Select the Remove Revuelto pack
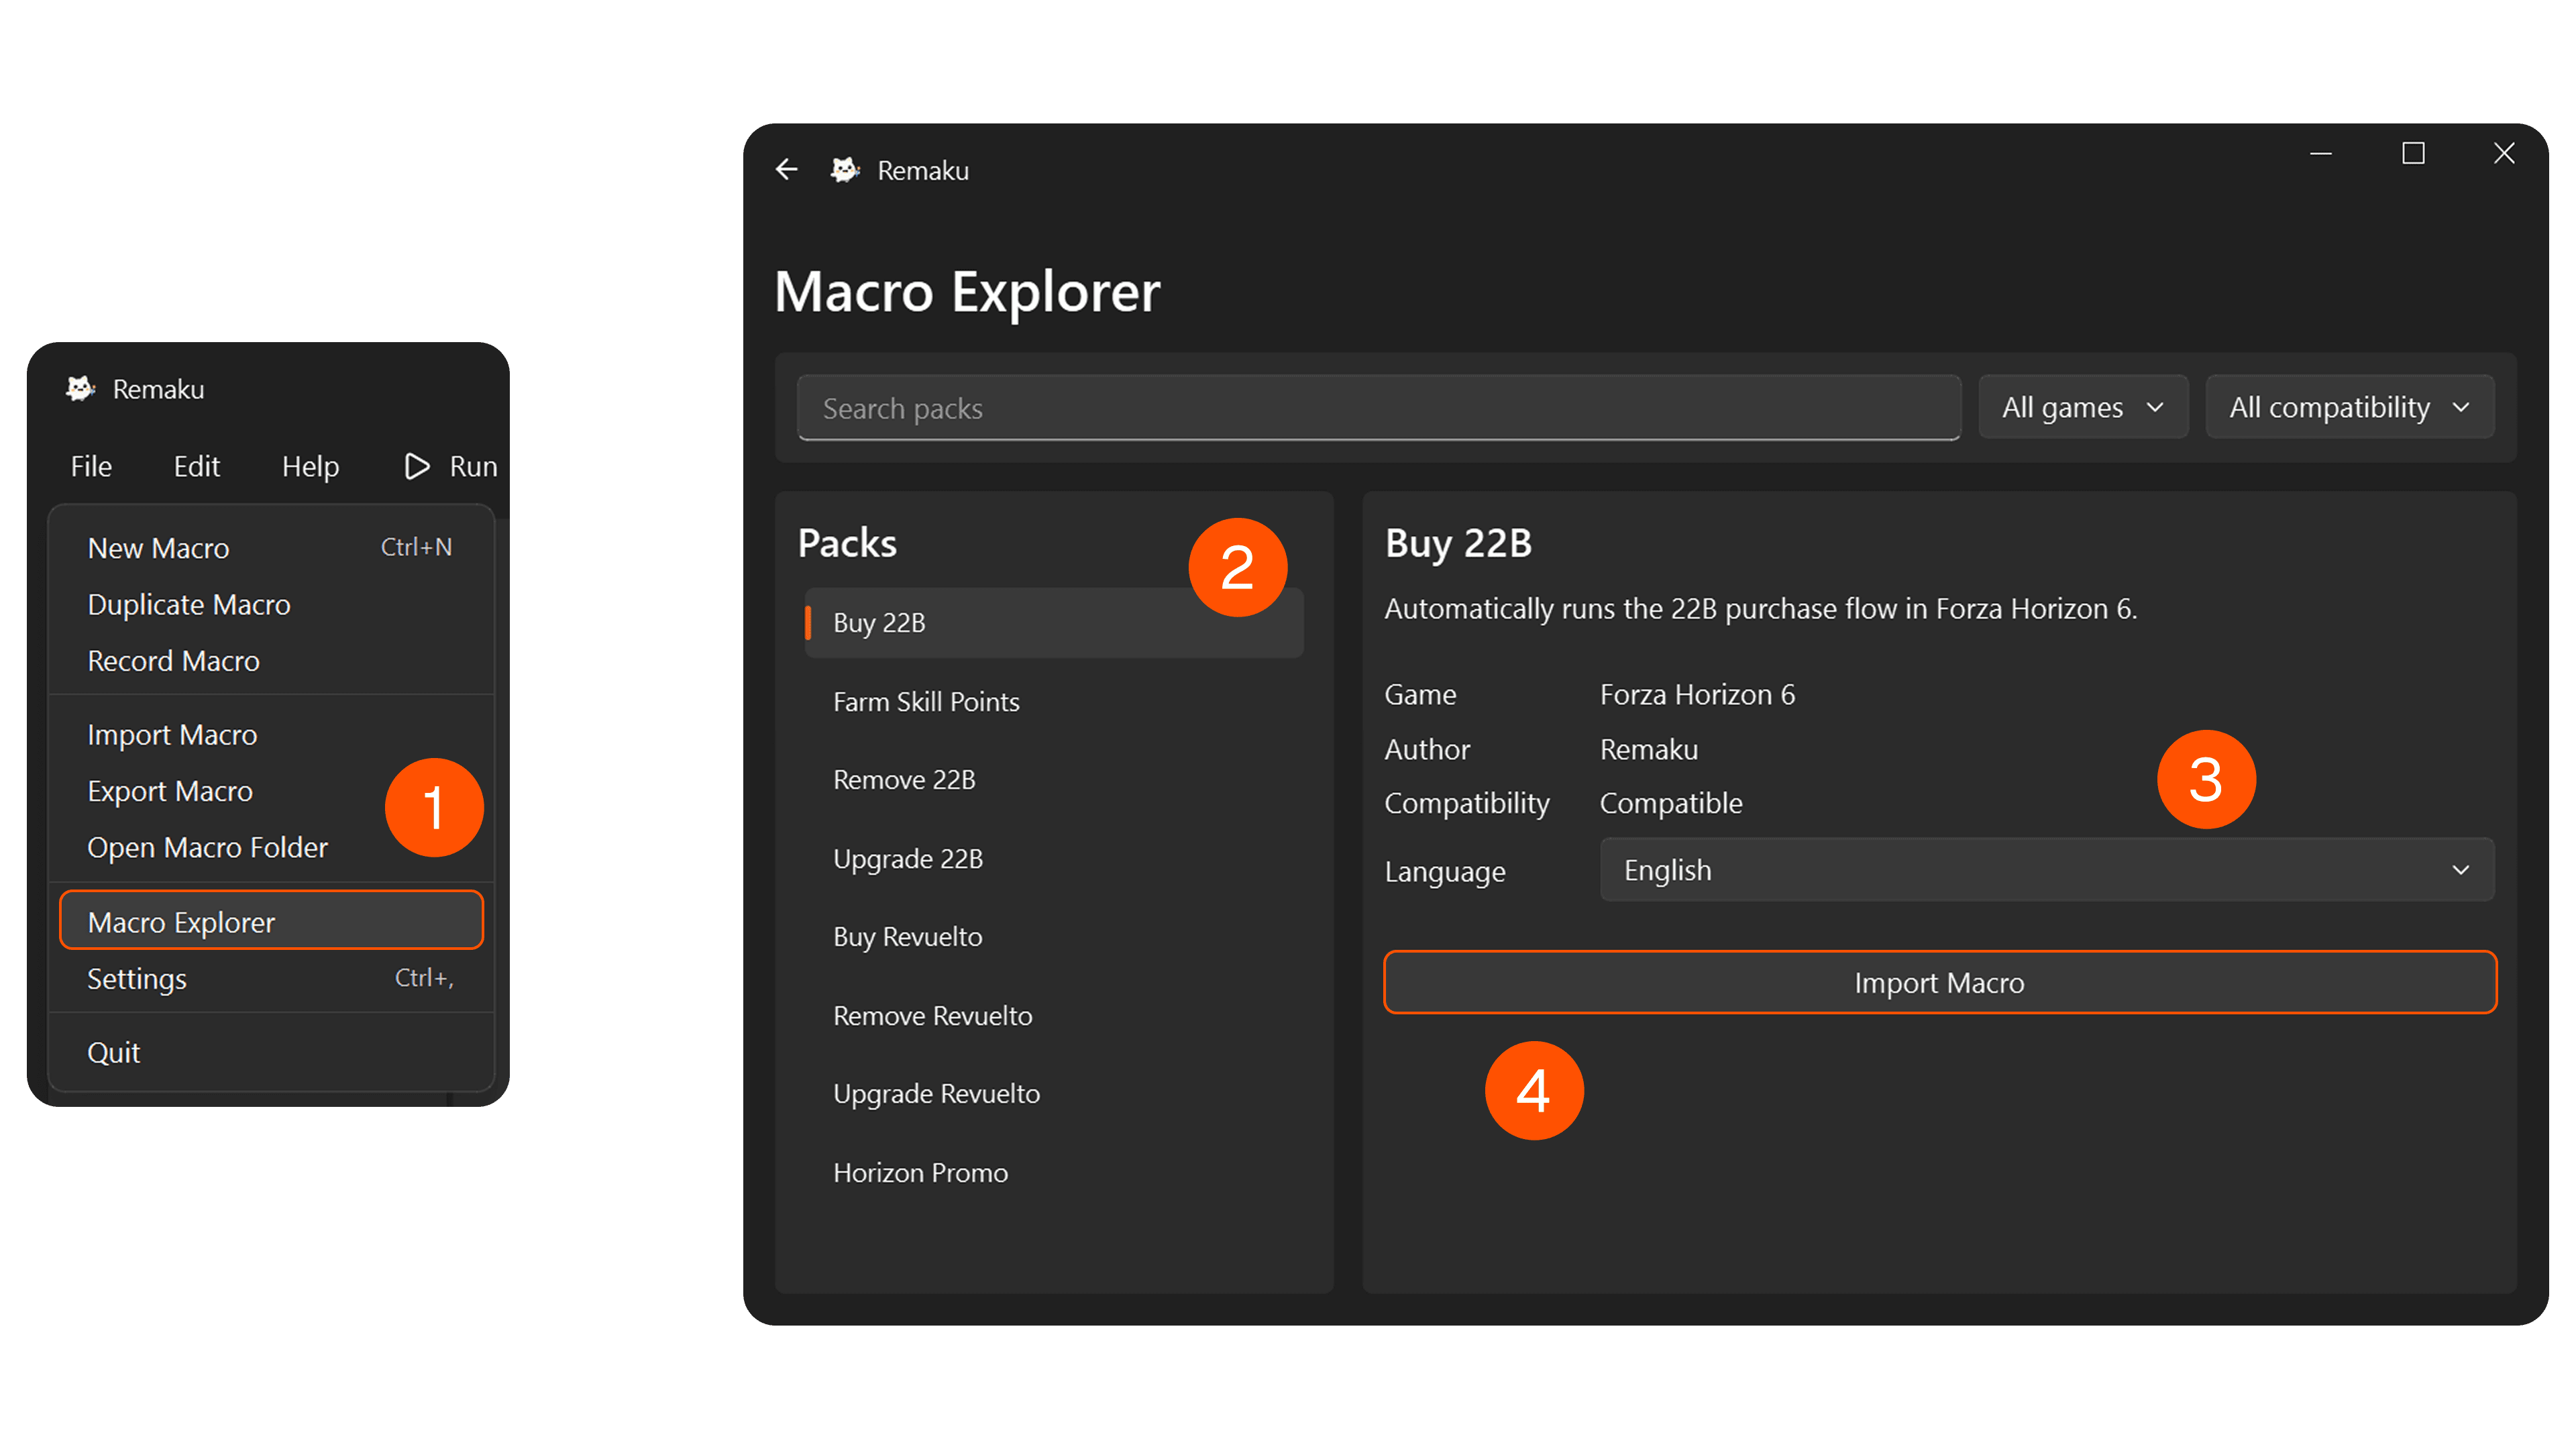Image resolution: width=2576 pixels, height=1449 pixels. (x=1053, y=1015)
